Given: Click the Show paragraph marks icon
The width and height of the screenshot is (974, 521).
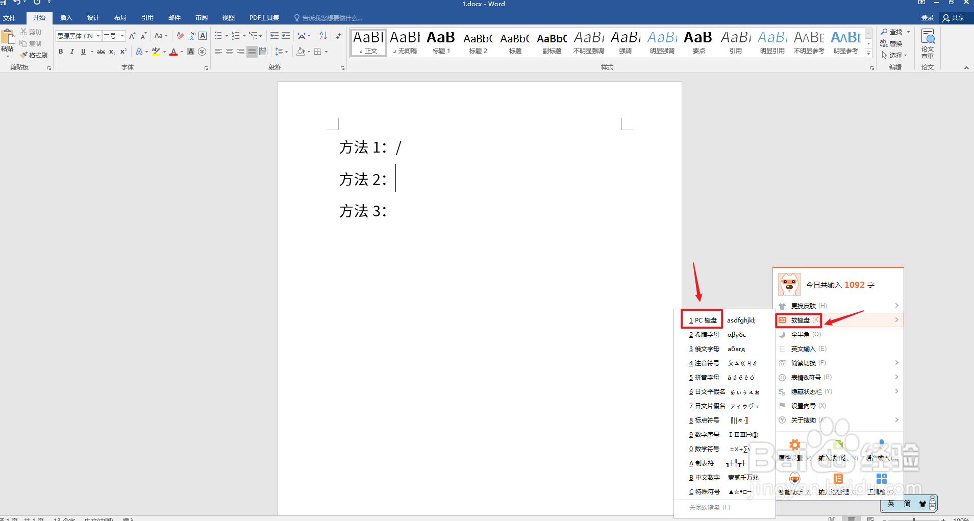Looking at the screenshot, I should (x=339, y=36).
